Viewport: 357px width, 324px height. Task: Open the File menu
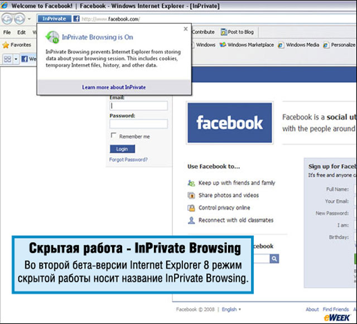[7, 32]
